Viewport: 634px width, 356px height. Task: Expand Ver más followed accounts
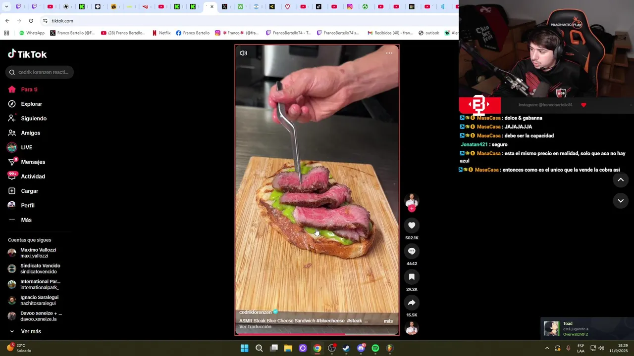pos(25,331)
